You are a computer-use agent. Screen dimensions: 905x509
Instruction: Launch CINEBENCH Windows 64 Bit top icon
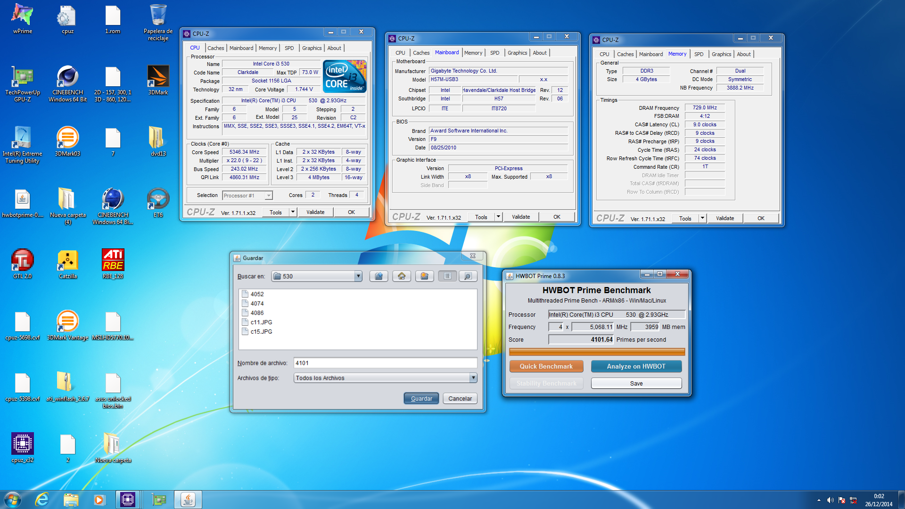[x=68, y=83]
